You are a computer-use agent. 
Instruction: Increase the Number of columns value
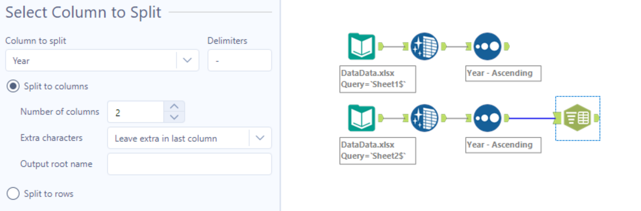click(174, 106)
